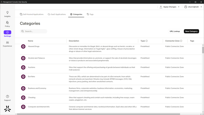Screen dimensions: 204x115
Task: Open the Experience chart icon
Action: click(7, 42)
